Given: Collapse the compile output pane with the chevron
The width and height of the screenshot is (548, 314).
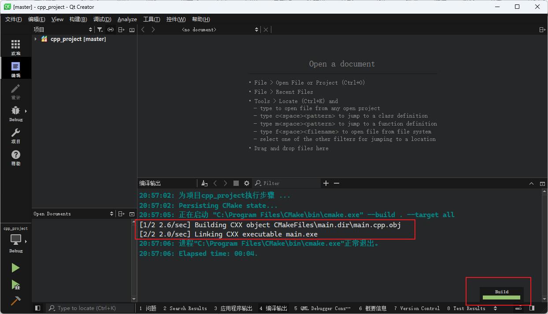Looking at the screenshot, I should click(x=531, y=183).
